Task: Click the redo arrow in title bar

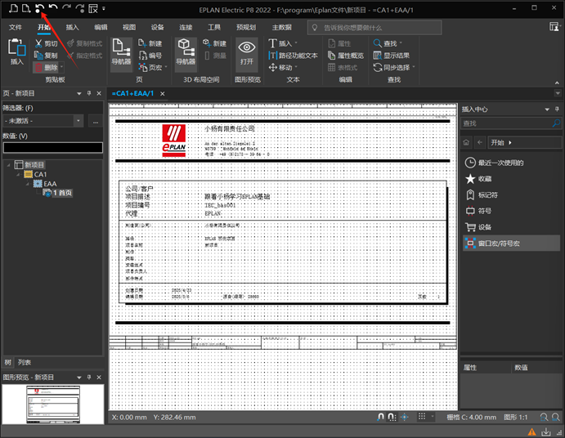Action: [66, 8]
